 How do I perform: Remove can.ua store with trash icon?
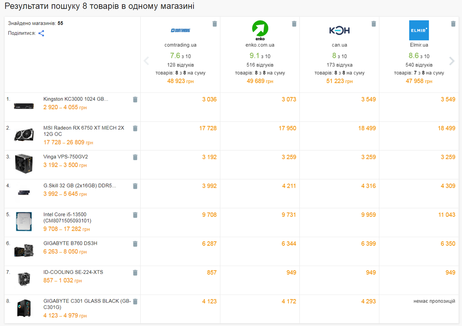tap(374, 24)
